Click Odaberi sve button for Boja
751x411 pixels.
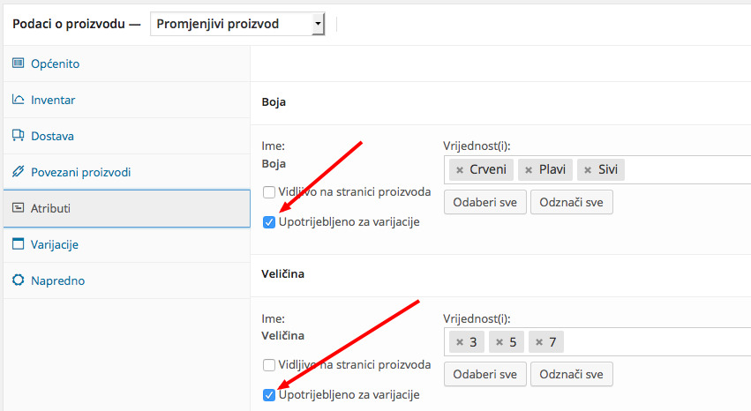click(485, 202)
